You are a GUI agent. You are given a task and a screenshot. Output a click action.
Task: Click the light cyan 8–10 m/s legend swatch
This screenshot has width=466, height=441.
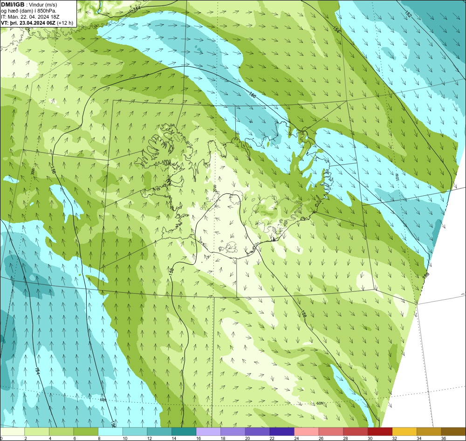(110, 432)
